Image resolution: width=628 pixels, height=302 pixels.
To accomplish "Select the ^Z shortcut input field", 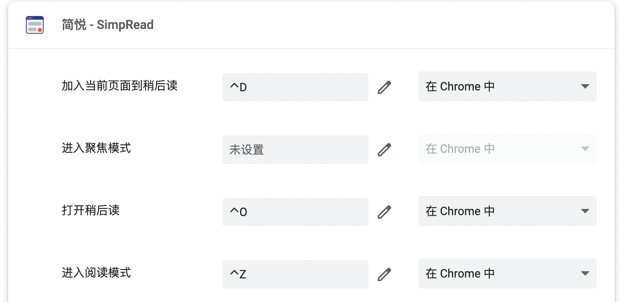I will pyautogui.click(x=295, y=274).
